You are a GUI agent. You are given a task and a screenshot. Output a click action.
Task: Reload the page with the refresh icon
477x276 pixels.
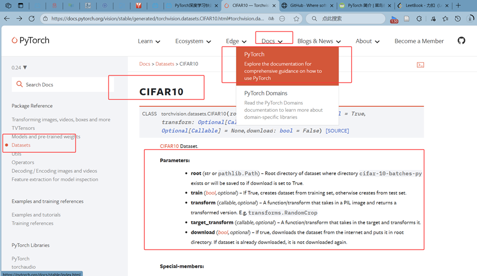(x=31, y=18)
